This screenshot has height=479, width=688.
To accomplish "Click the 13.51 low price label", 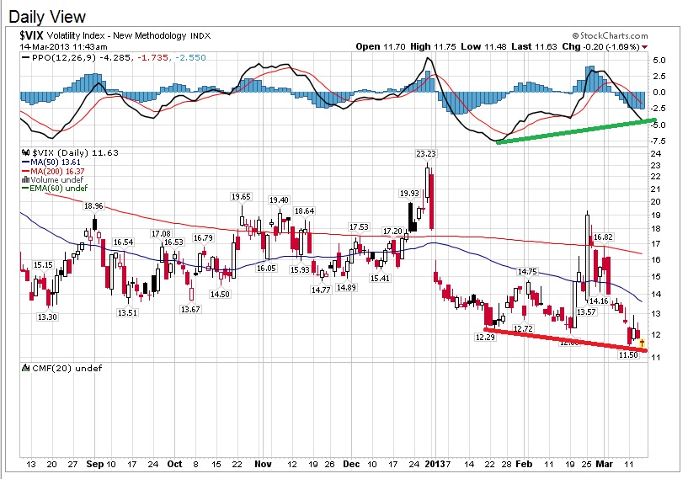I will [127, 313].
